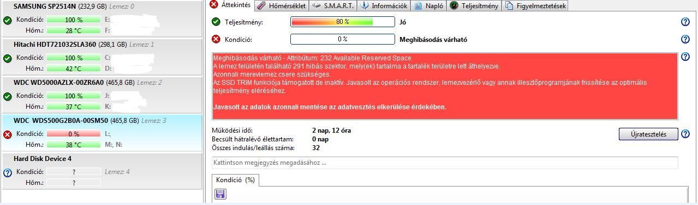The height and width of the screenshot is (205, 698).
Task: Click the 'Jó' performance rating text
Action: tap(403, 23)
